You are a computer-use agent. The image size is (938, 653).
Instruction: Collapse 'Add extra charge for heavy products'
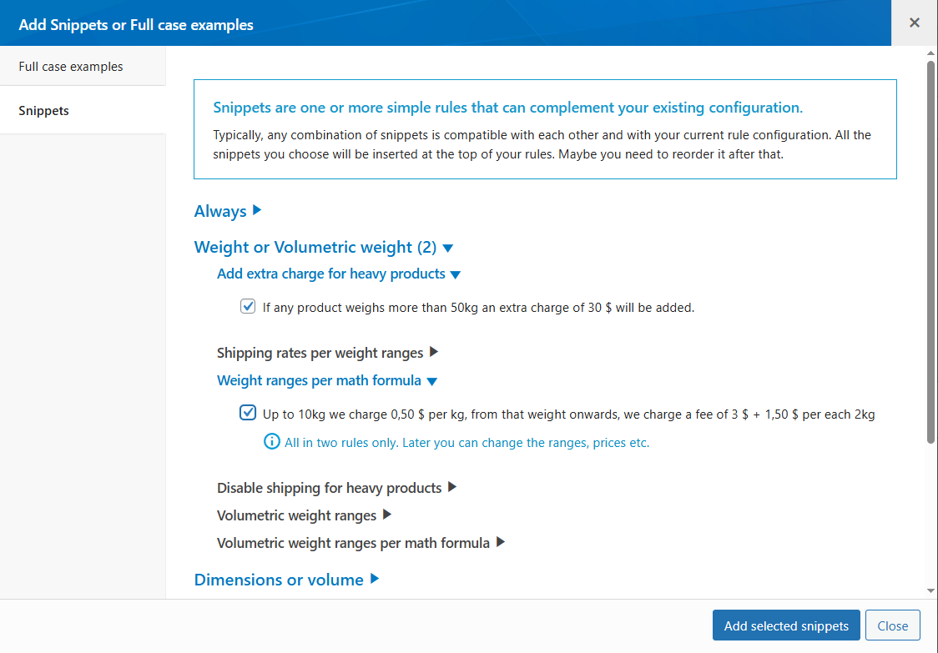(x=455, y=274)
